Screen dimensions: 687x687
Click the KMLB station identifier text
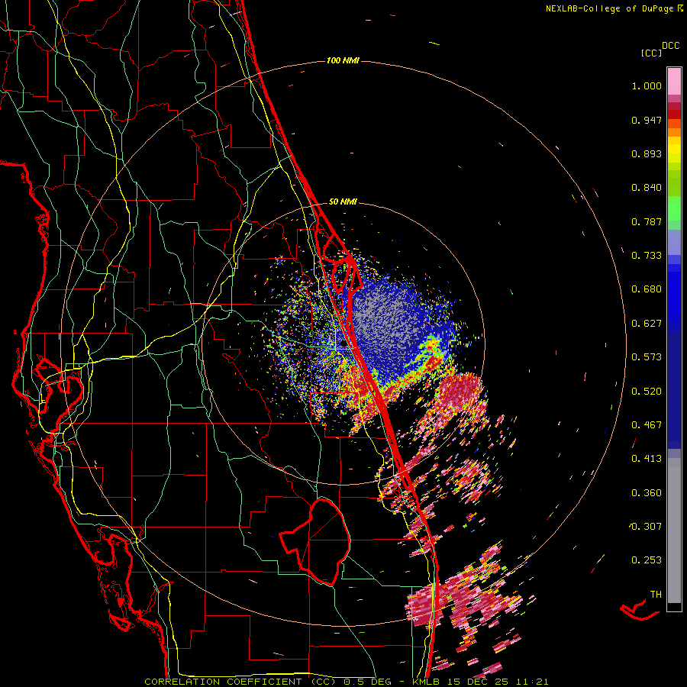[x=425, y=682]
